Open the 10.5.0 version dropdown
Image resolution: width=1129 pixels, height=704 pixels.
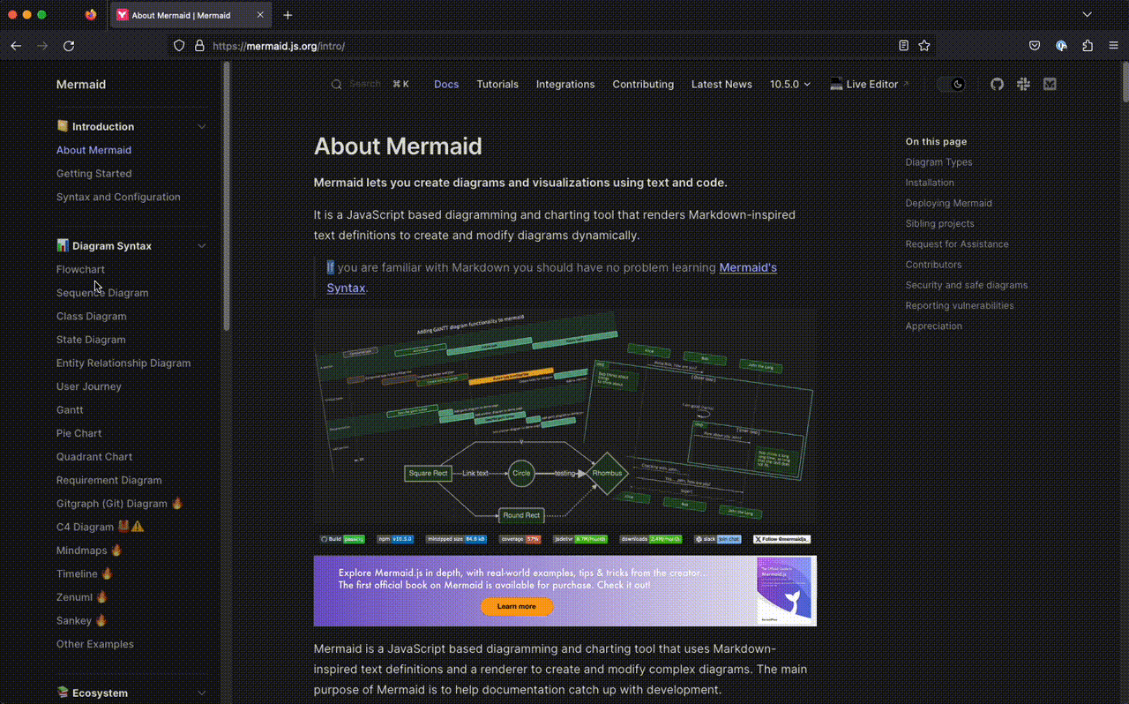click(x=789, y=84)
